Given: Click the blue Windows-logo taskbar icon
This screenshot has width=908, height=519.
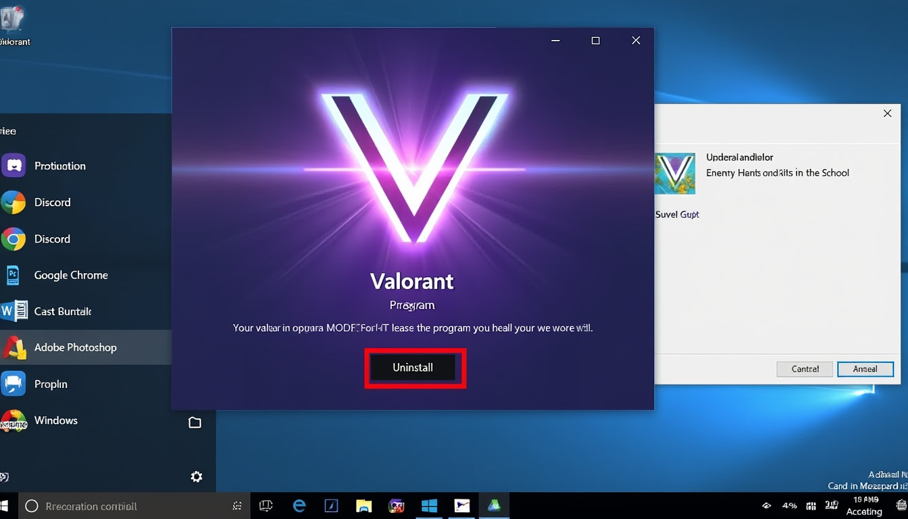Looking at the screenshot, I should (429, 505).
